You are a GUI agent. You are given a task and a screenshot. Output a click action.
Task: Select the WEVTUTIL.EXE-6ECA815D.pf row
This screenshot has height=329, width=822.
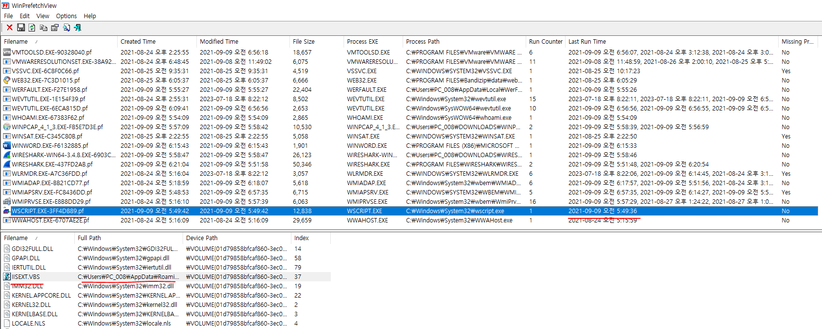pos(410,109)
